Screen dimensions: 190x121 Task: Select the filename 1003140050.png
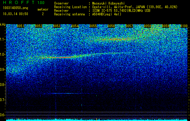[16, 8]
